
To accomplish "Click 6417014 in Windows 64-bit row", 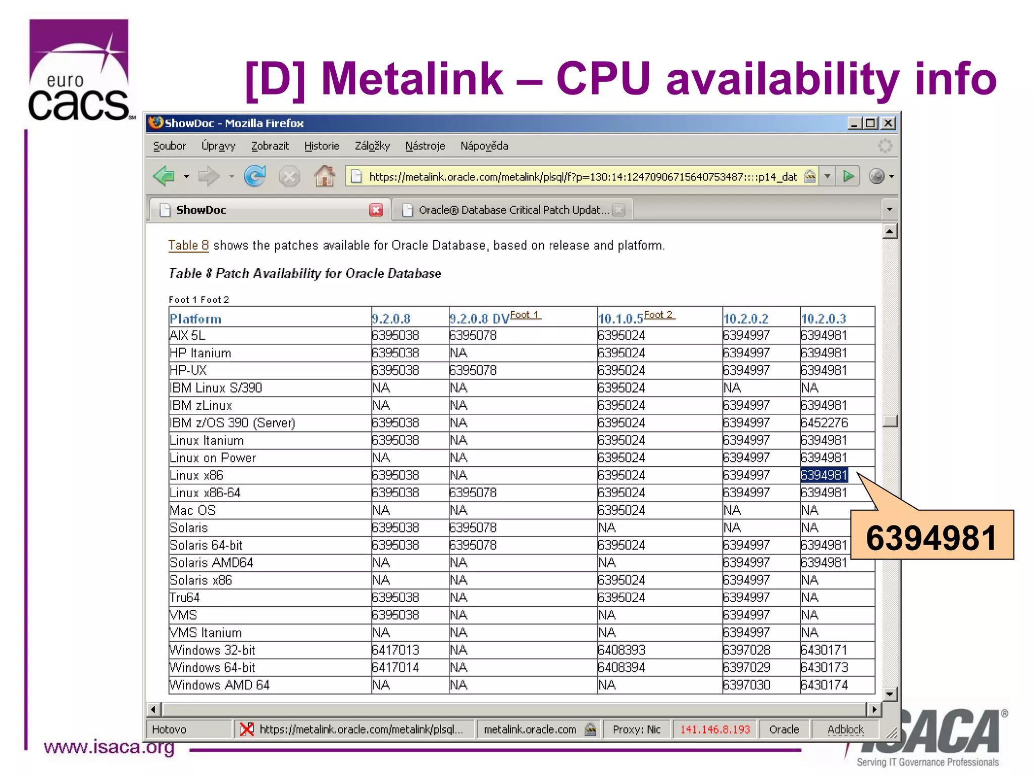I will [395, 668].
